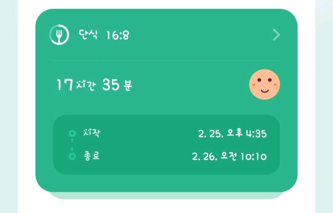Click the 종료 end circle marker

(72, 156)
